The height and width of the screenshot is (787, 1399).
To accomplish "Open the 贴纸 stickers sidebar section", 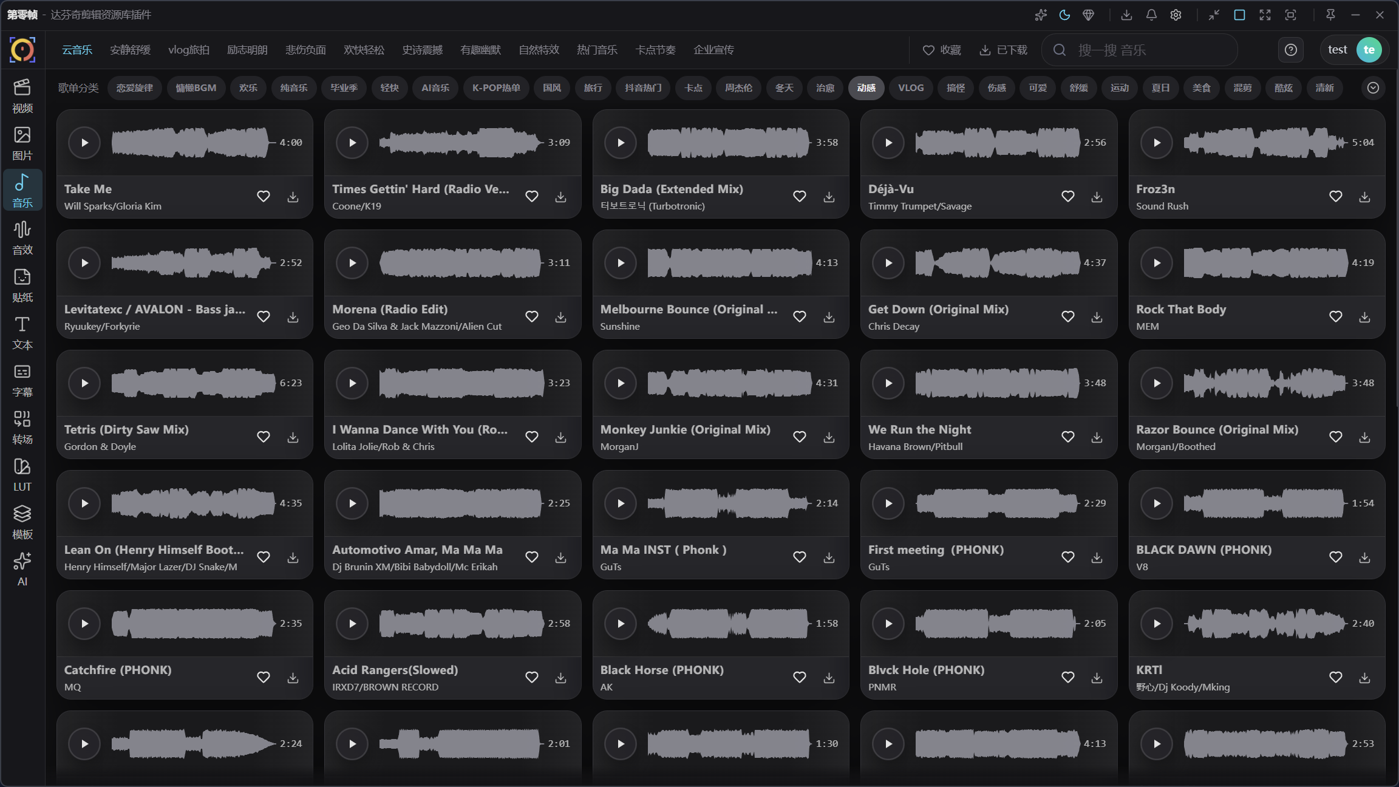I will 22,285.
